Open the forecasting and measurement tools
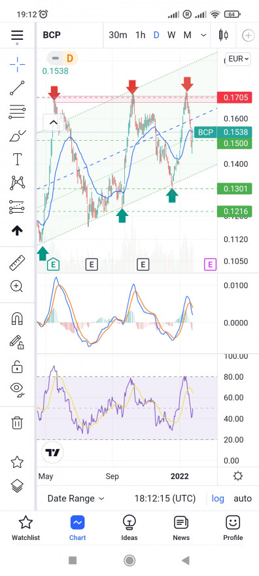The image size is (259, 576). click(x=17, y=207)
